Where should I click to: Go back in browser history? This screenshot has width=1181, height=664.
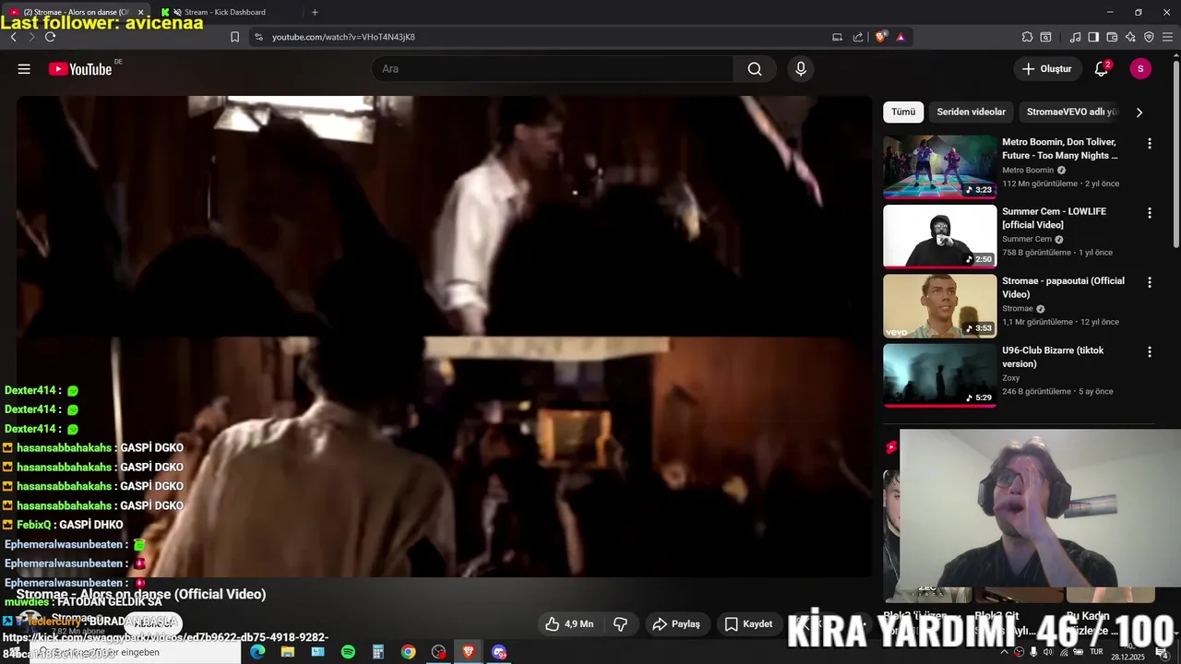pos(13,37)
